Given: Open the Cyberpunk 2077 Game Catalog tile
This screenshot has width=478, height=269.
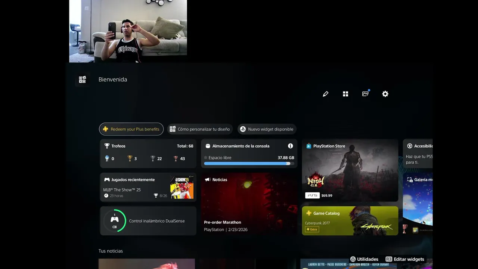Looking at the screenshot, I should point(350,221).
